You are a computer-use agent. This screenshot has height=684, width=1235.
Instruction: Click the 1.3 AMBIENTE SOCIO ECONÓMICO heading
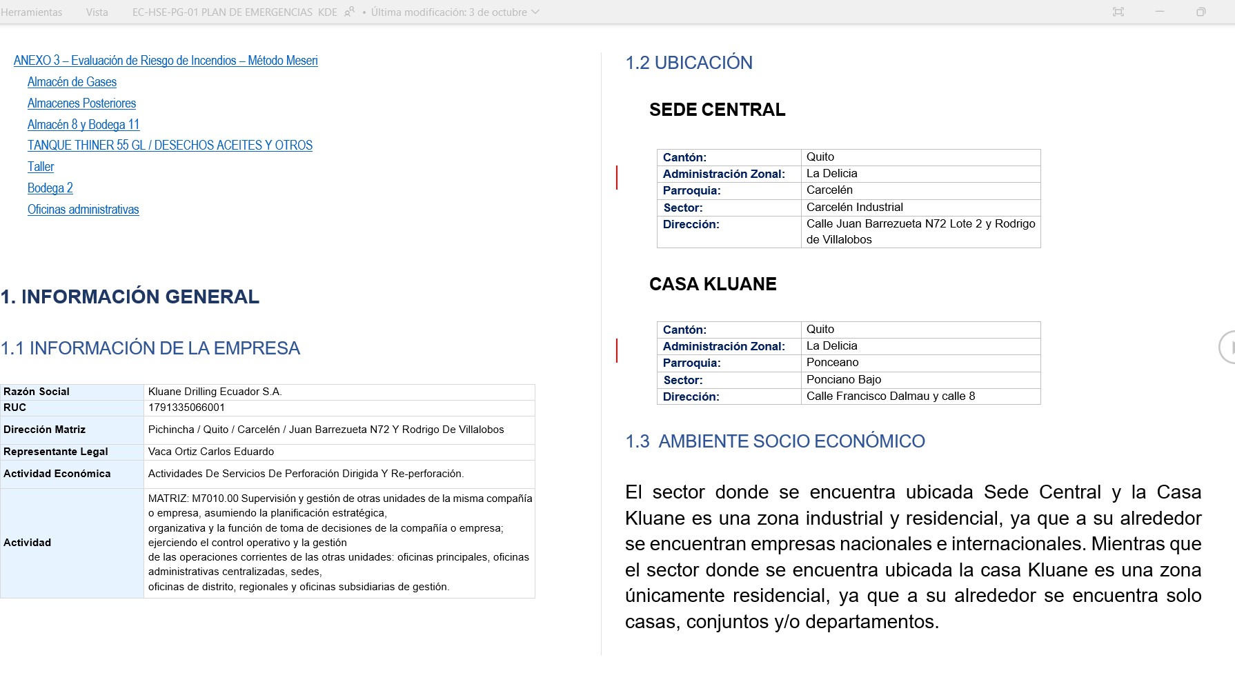coord(775,441)
